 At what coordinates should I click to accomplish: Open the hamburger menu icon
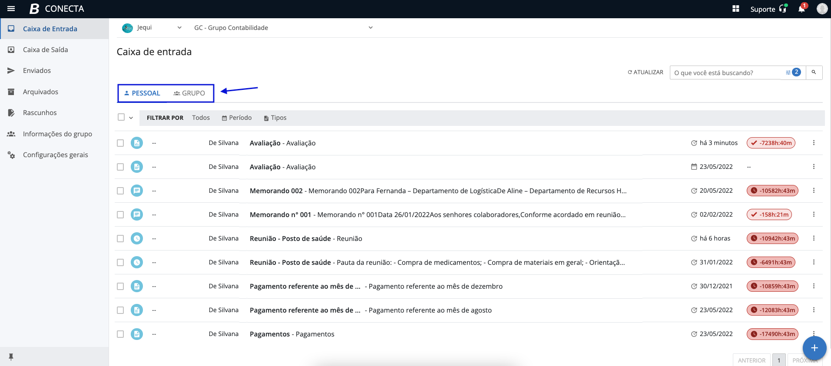click(11, 9)
